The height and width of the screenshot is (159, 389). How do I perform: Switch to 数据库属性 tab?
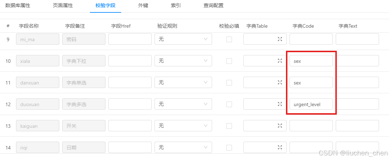pos(18,5)
